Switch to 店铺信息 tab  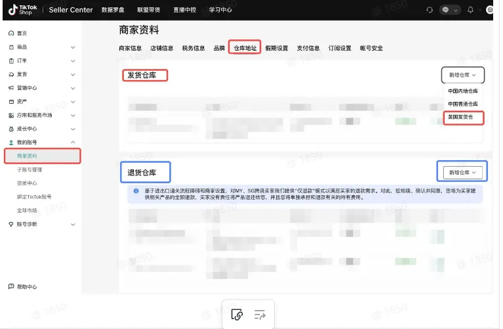tap(162, 48)
